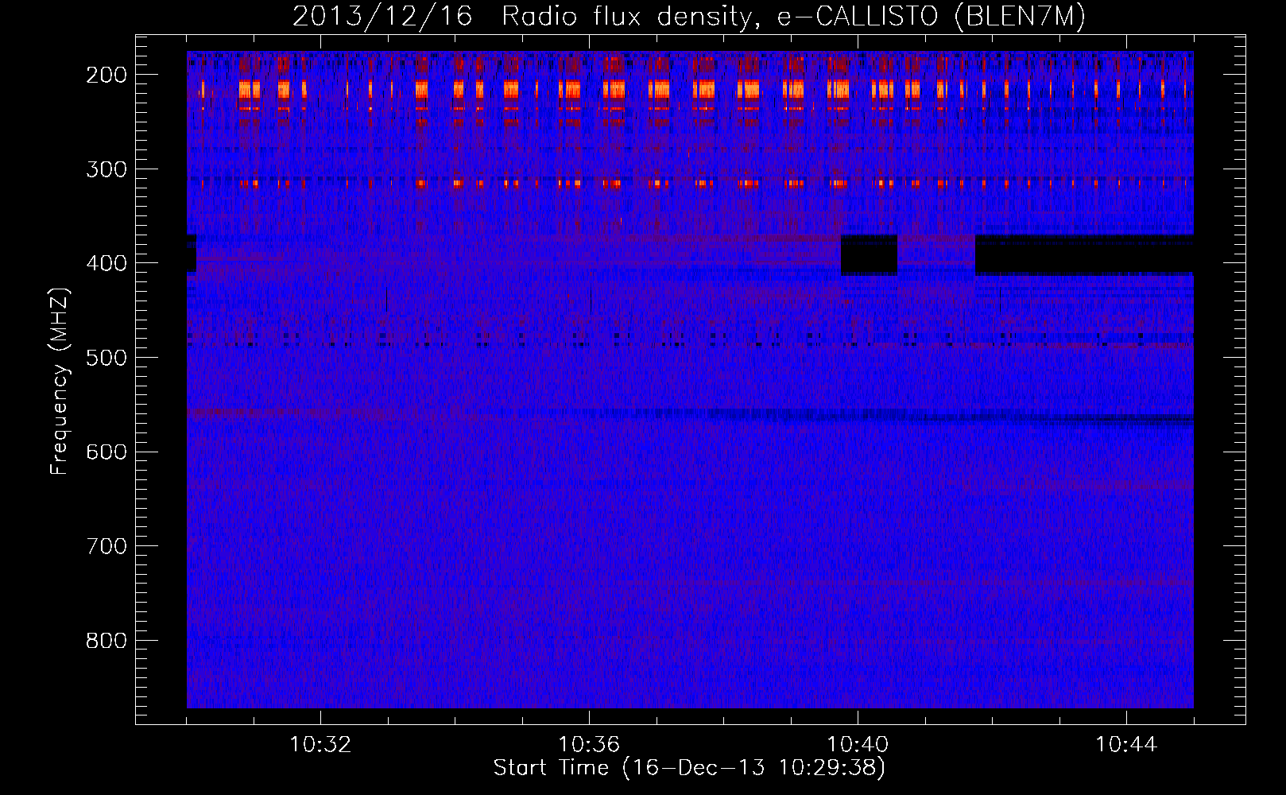The width and height of the screenshot is (1286, 795).
Task: Click the 'Frequency (MHZ)' y-axis label
Action: (x=60, y=380)
